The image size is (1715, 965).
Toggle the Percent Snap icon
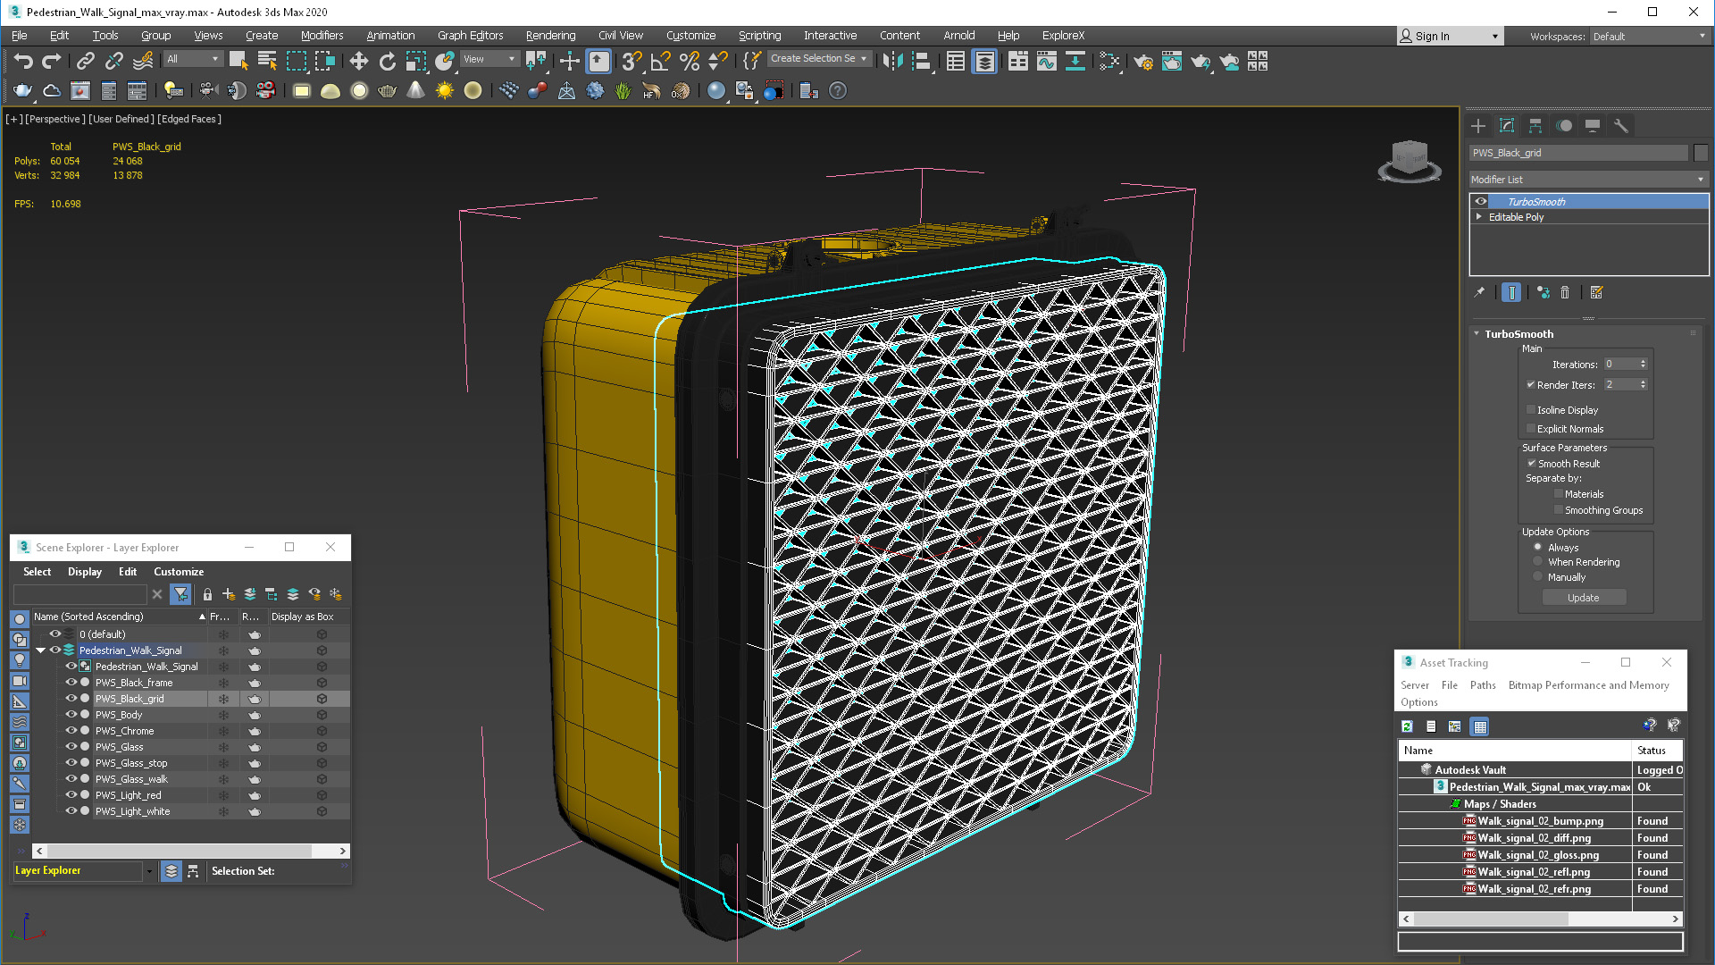click(689, 61)
